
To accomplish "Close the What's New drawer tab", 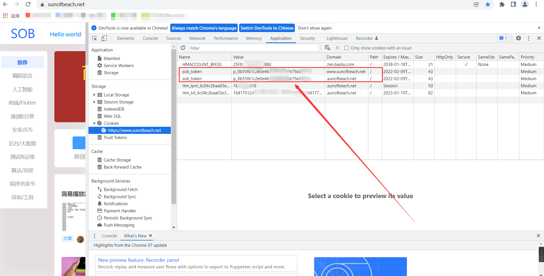I will (x=151, y=235).
